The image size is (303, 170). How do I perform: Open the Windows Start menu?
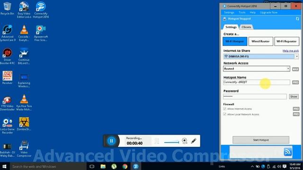[4, 166]
